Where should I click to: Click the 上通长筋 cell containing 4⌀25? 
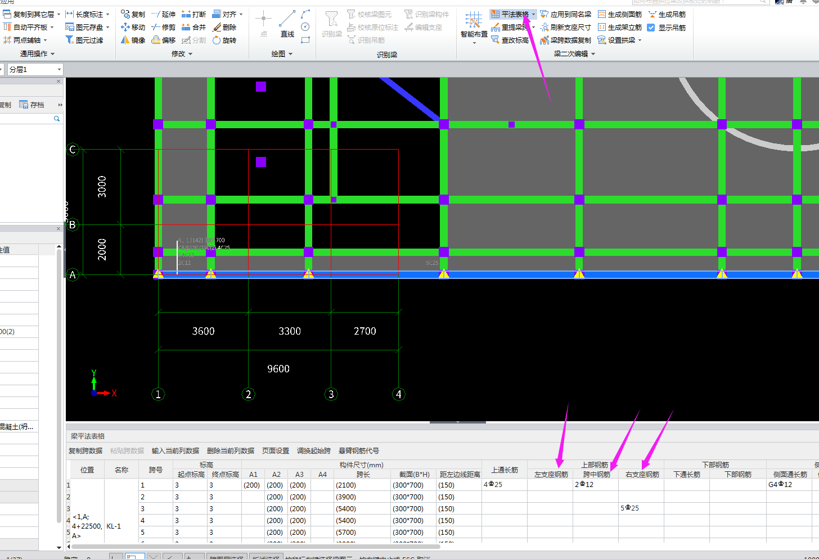click(x=505, y=484)
